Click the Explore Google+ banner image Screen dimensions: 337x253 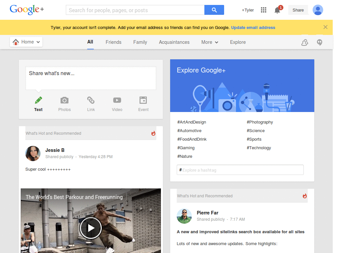click(x=242, y=86)
